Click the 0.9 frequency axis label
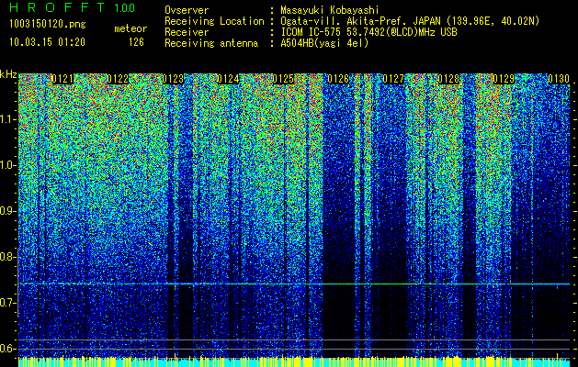Image resolution: width=578 pixels, height=367 pixels. (7, 211)
